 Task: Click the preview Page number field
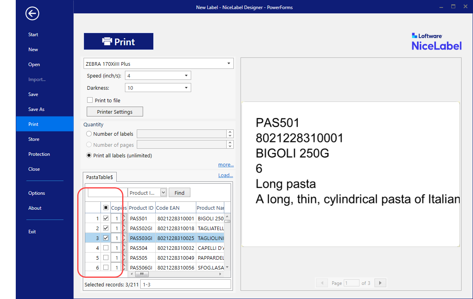pos(351,283)
